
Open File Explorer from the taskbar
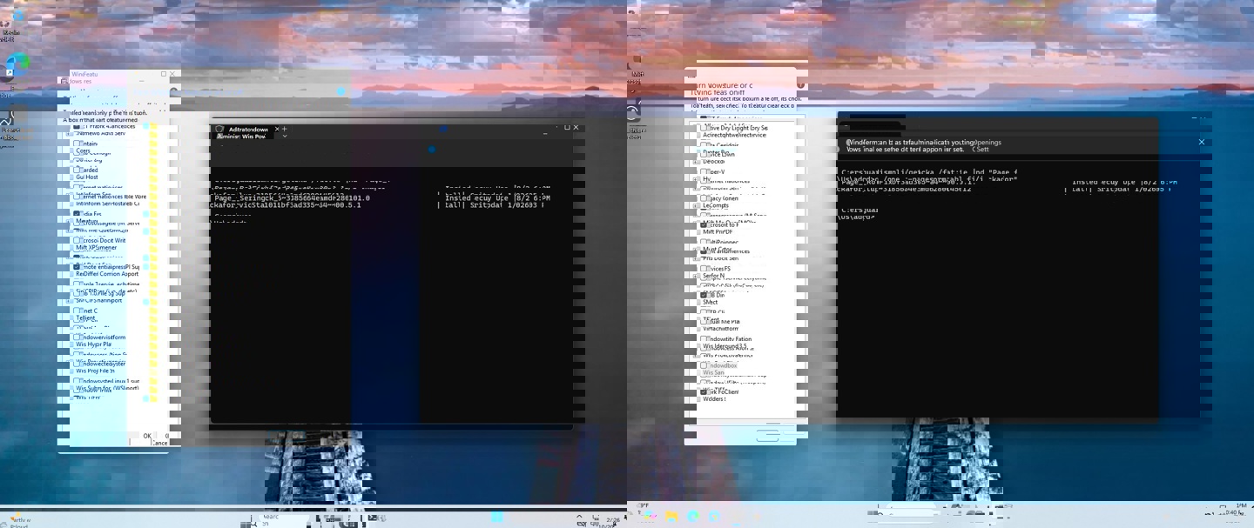671,517
